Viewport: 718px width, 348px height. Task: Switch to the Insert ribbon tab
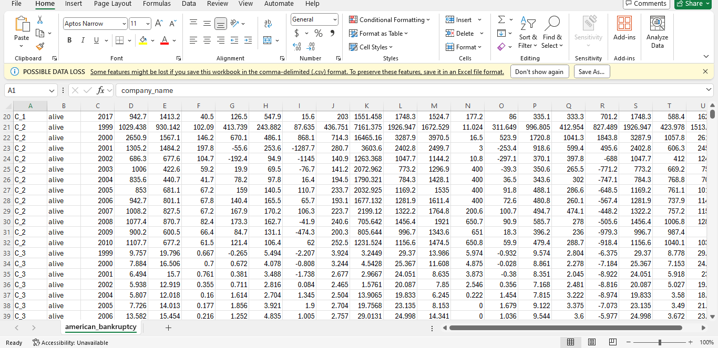tap(74, 4)
